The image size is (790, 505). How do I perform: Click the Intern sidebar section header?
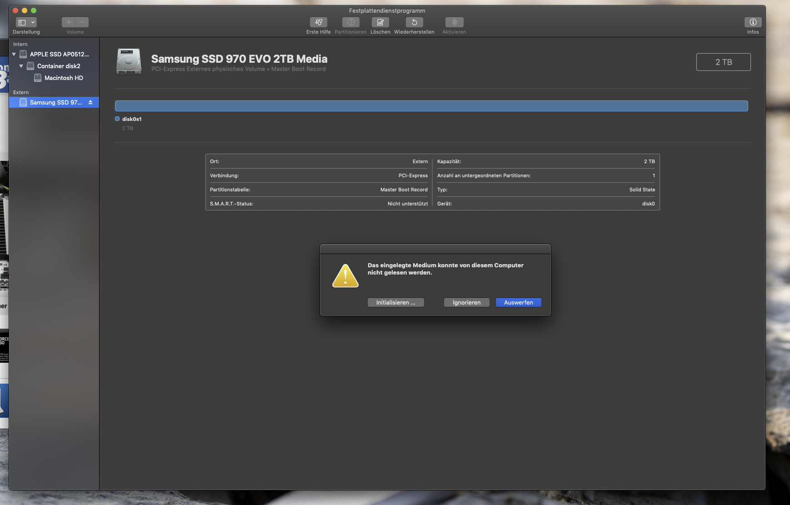[x=20, y=44]
